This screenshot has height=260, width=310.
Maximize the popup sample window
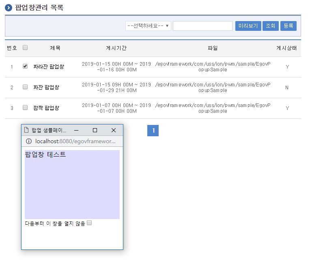point(95,130)
